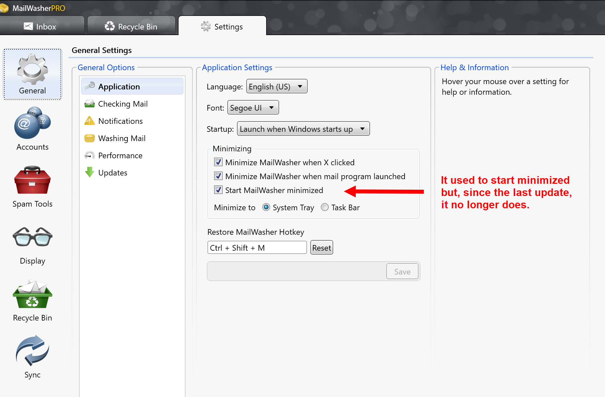Screen dimensions: 605x397
Task: Click the Accounts label in sidebar
Action: 33,147
